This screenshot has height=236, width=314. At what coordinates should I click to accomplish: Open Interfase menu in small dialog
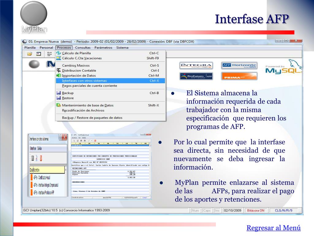pyautogui.click(x=33, y=148)
